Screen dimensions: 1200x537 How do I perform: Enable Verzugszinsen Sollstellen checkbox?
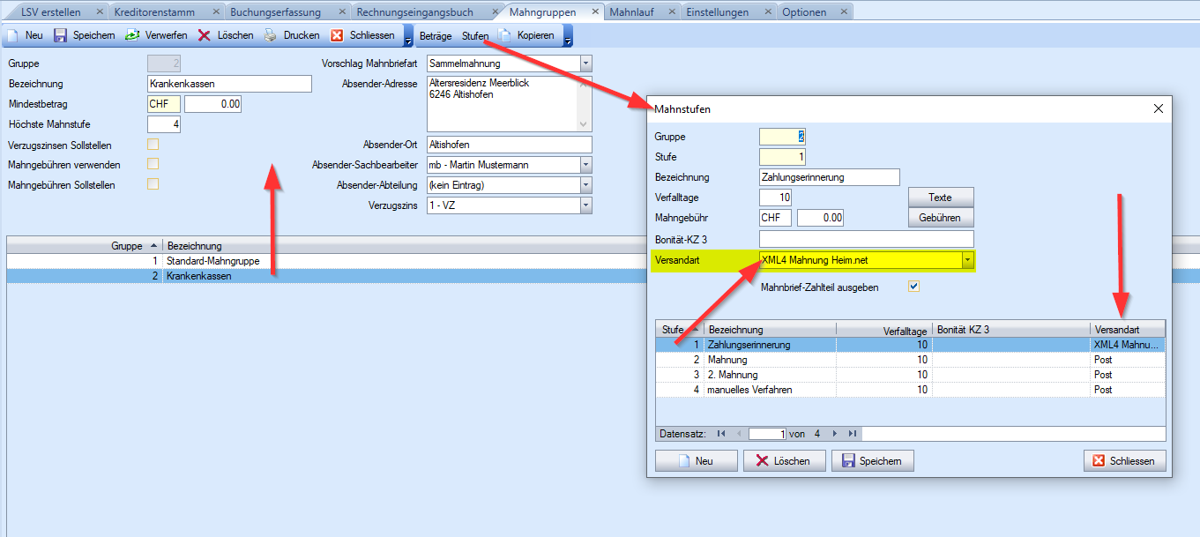(153, 145)
